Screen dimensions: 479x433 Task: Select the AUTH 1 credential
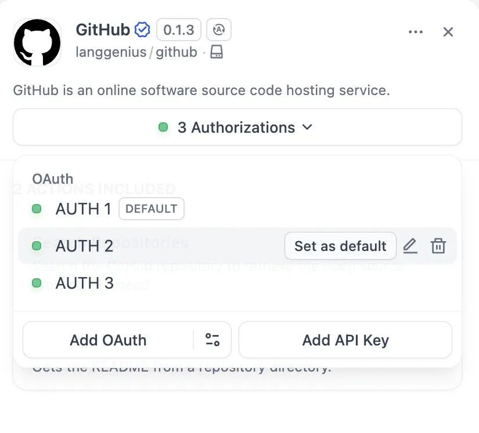click(83, 209)
